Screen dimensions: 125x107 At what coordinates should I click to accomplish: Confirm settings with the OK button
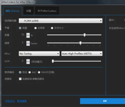pyautogui.click(x=102, y=101)
